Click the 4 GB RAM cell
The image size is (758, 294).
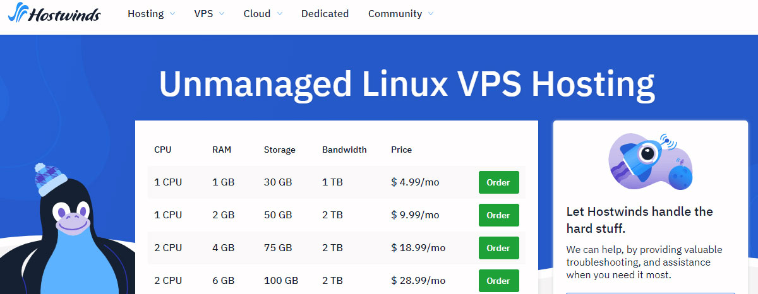tap(223, 248)
